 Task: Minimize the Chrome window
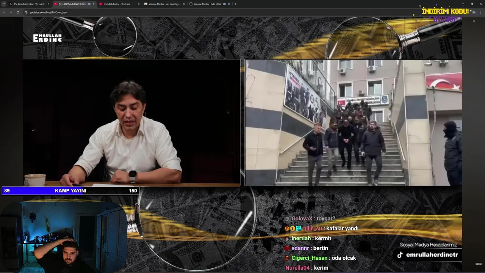click(x=463, y=4)
